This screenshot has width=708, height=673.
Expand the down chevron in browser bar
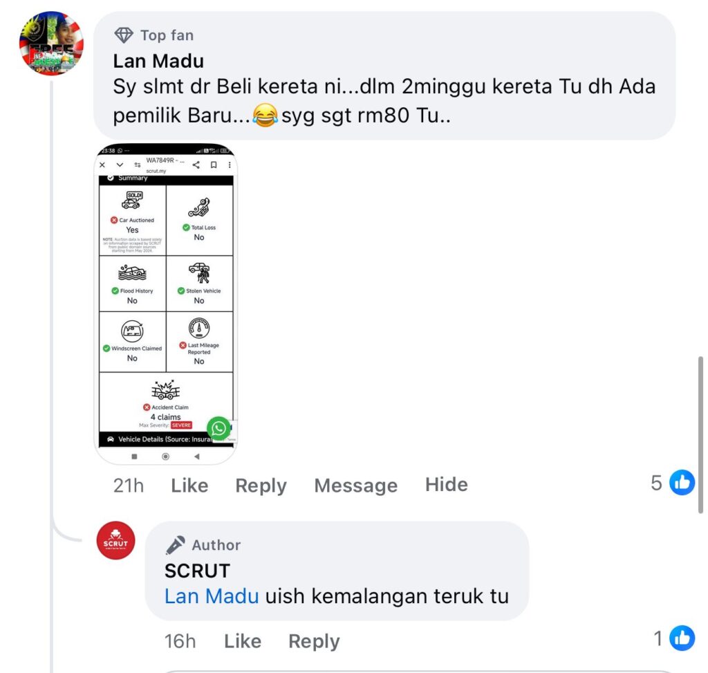(x=120, y=165)
